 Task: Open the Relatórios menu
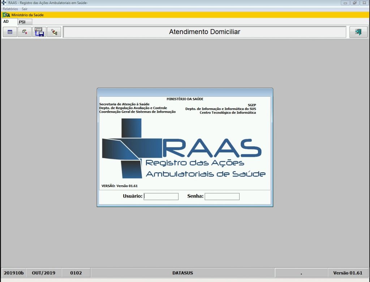10,9
